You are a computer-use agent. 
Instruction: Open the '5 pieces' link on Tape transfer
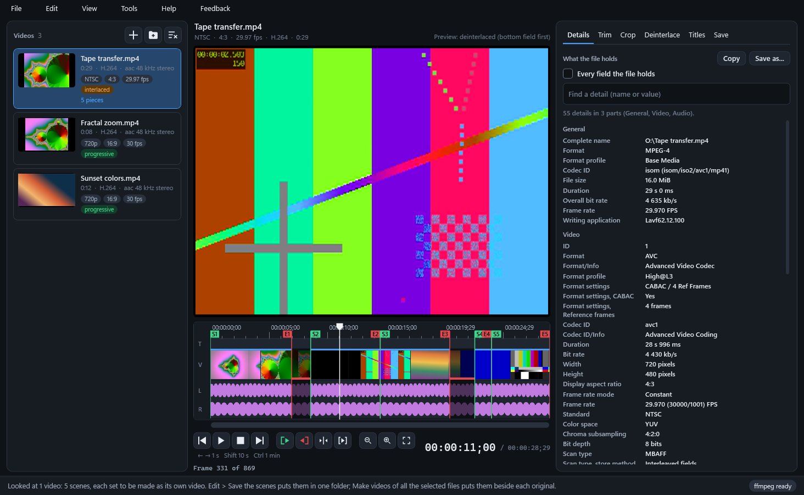(x=92, y=100)
